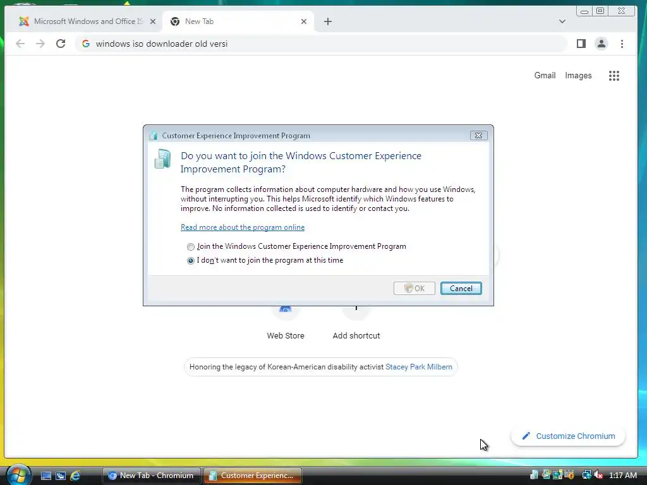The height and width of the screenshot is (485, 647).
Task: Reload the current page
Action: tap(61, 44)
